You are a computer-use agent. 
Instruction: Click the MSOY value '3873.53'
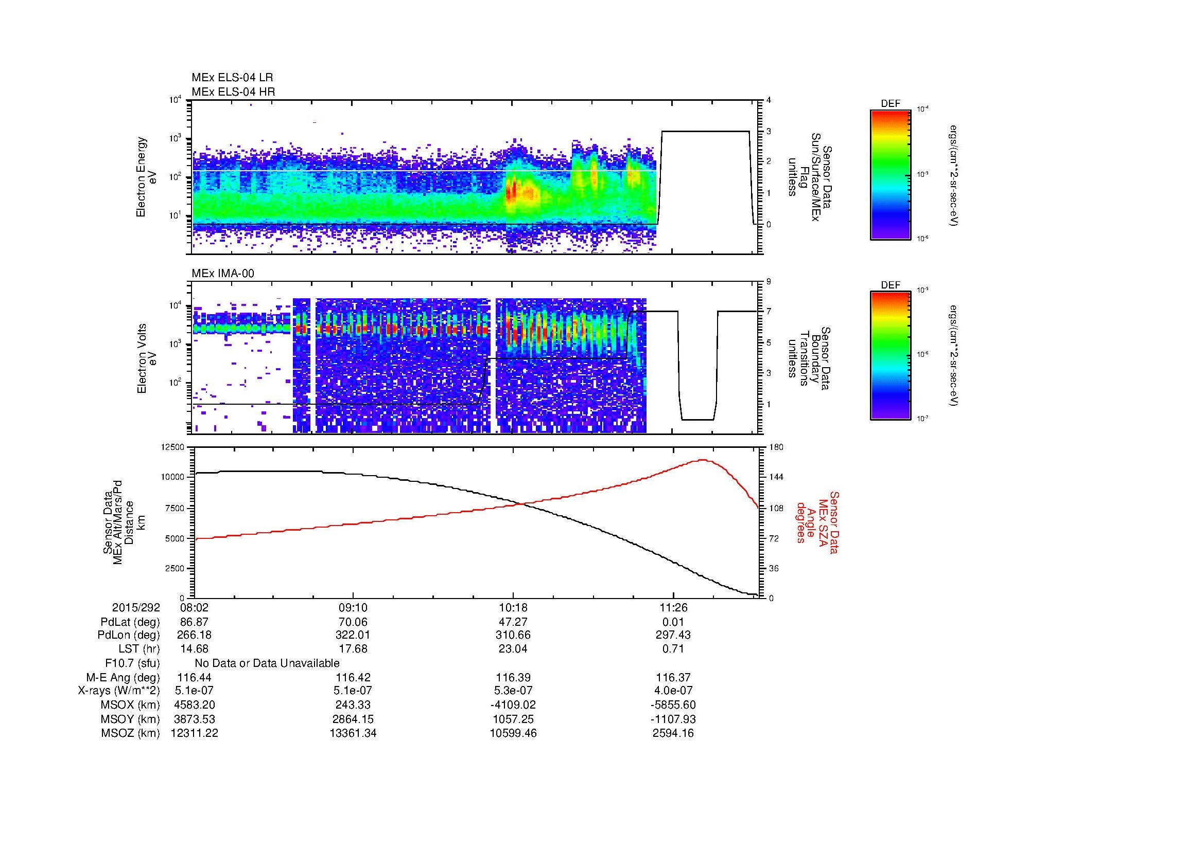(194, 719)
